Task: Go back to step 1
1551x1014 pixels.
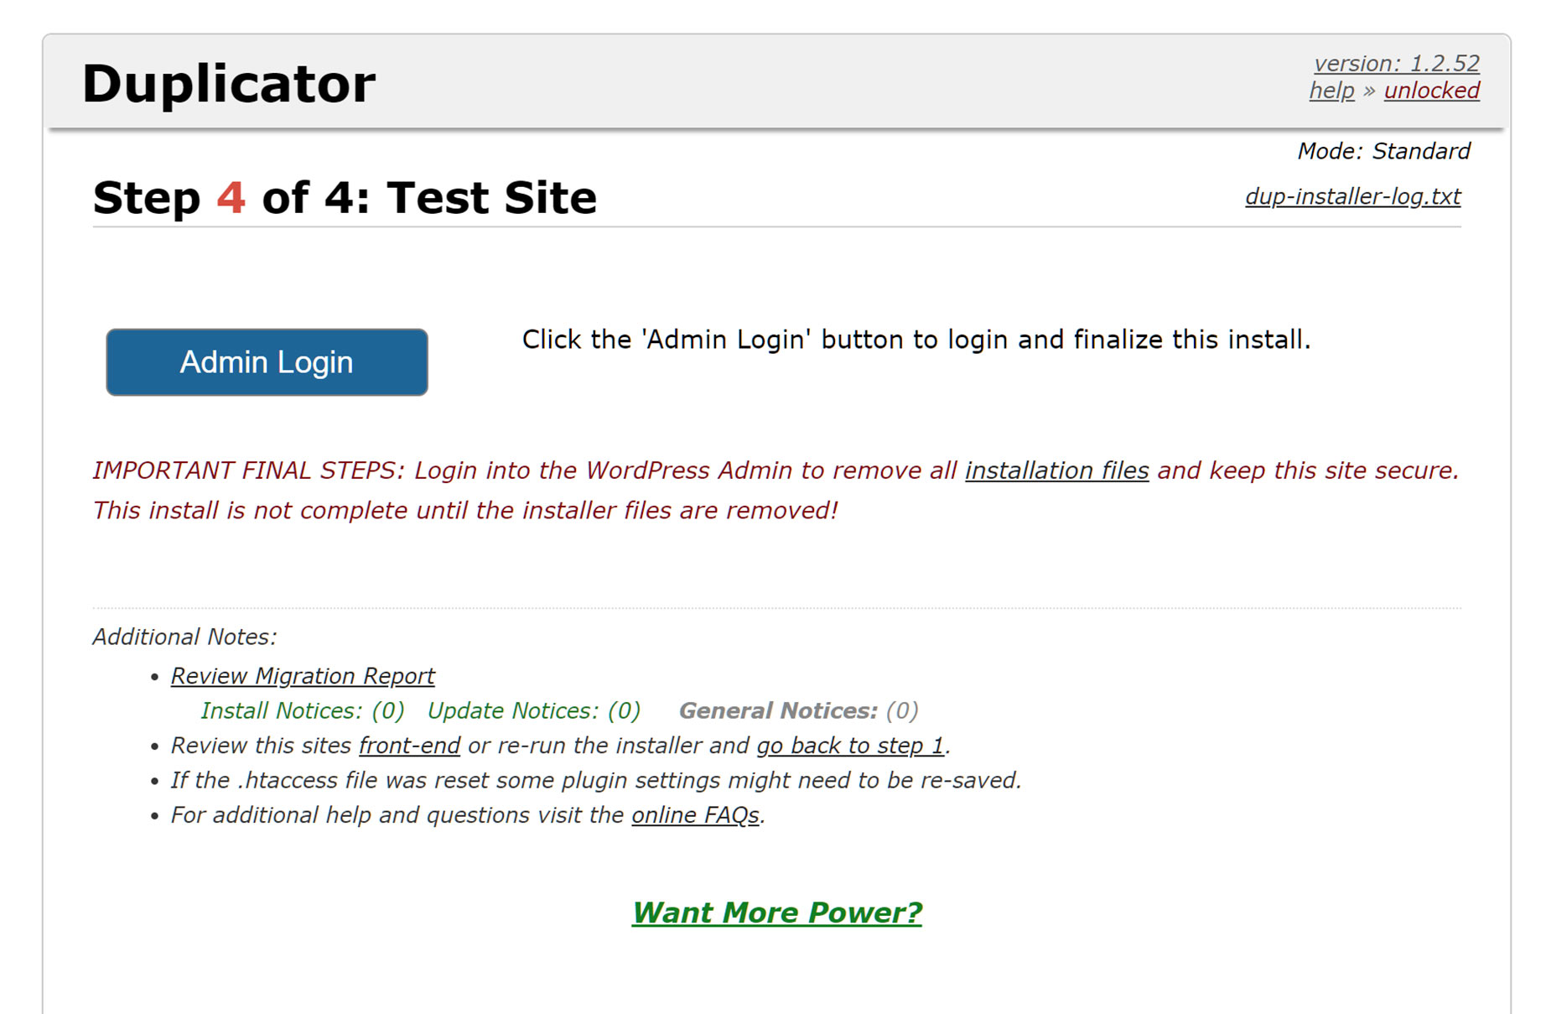Action: tap(851, 746)
